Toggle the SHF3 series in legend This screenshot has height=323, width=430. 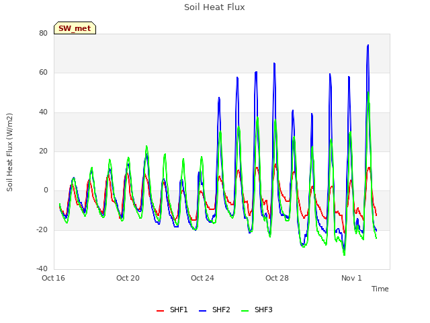(257, 310)
